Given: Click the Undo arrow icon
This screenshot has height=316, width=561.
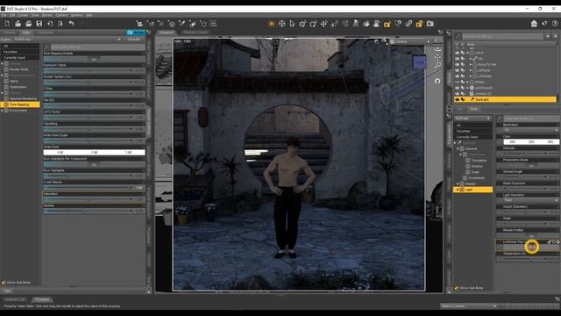Looking at the screenshot, I should (x=71, y=24).
